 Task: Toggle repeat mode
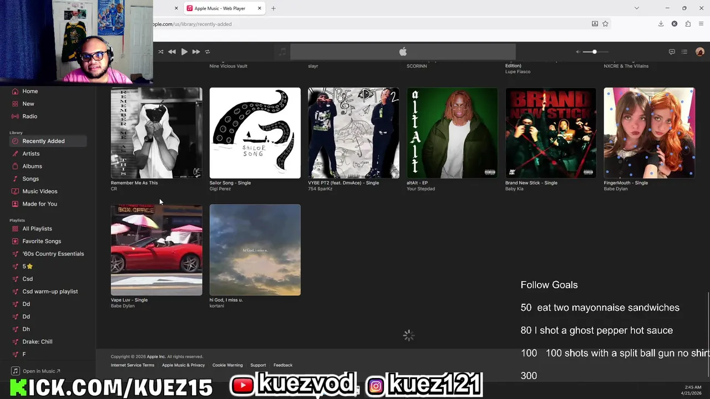[207, 52]
